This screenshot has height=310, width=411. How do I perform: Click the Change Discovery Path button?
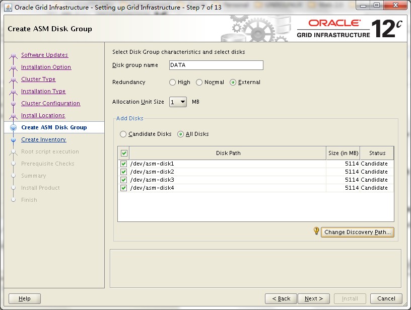358,232
